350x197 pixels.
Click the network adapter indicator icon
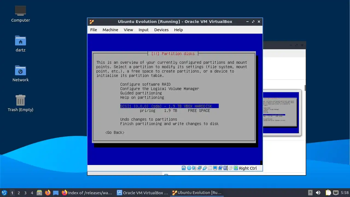(199, 168)
